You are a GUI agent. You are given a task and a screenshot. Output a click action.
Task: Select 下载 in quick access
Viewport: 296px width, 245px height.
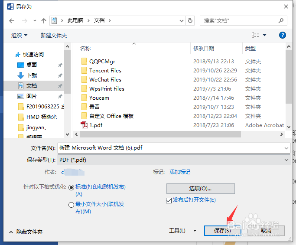pyautogui.click(x=31, y=75)
